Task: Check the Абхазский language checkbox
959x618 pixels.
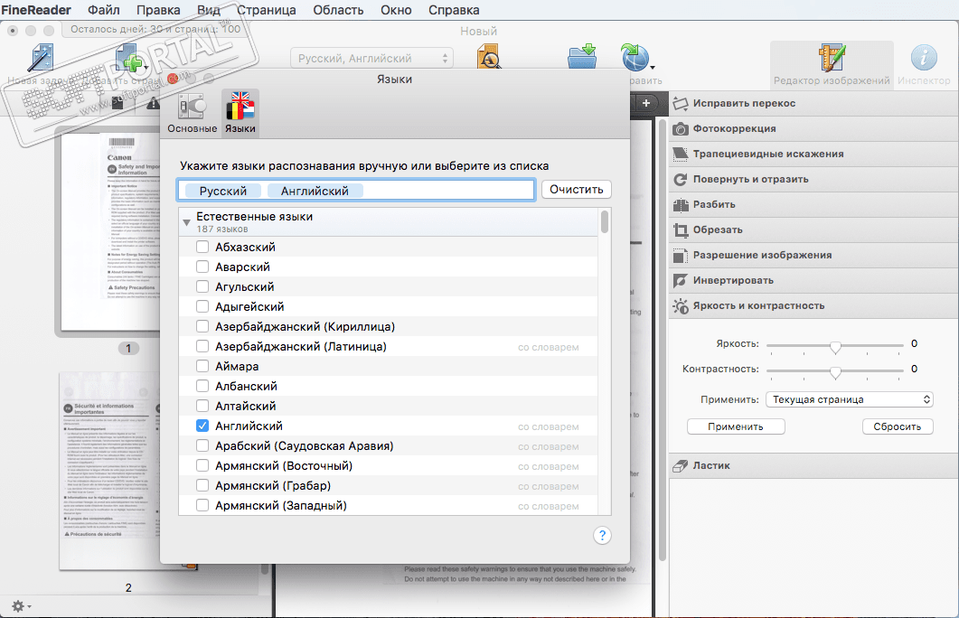Action: [x=202, y=247]
